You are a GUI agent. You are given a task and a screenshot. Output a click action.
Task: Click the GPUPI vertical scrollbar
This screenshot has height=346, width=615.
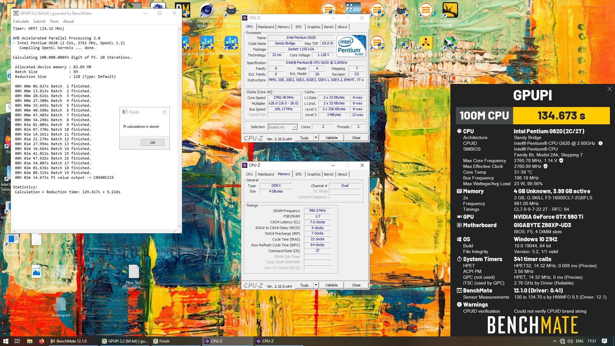tap(180, 127)
